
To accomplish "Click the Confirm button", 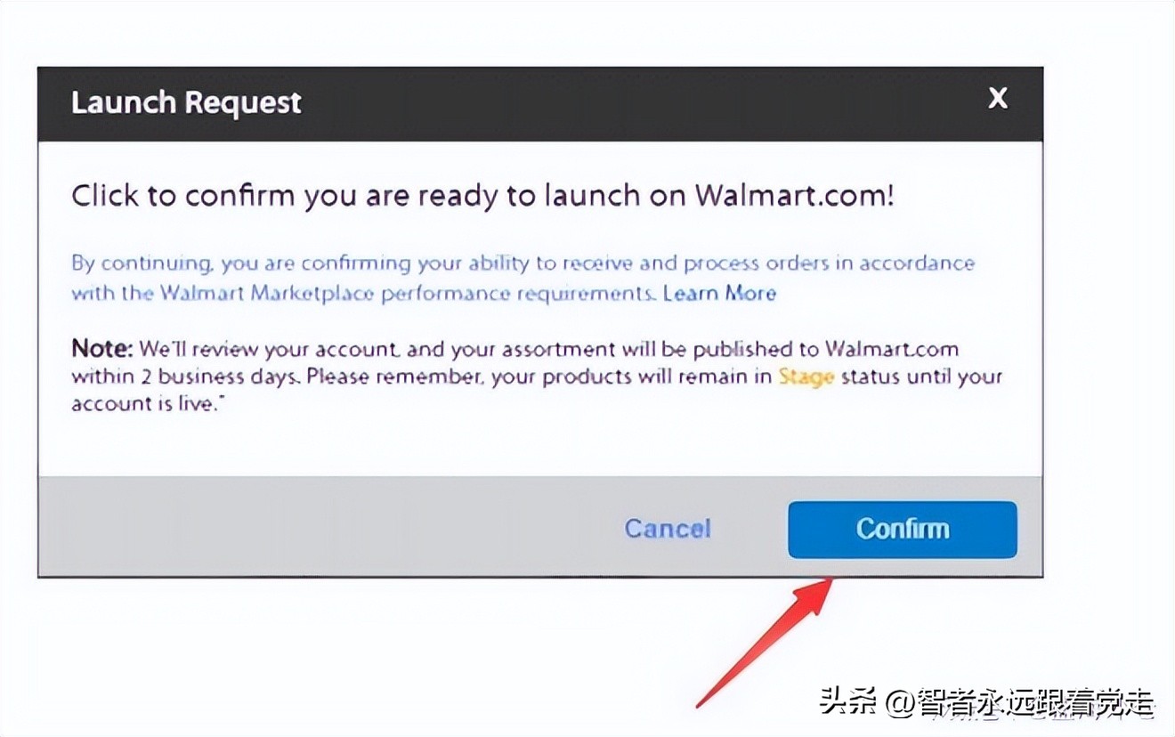I will tap(902, 530).
